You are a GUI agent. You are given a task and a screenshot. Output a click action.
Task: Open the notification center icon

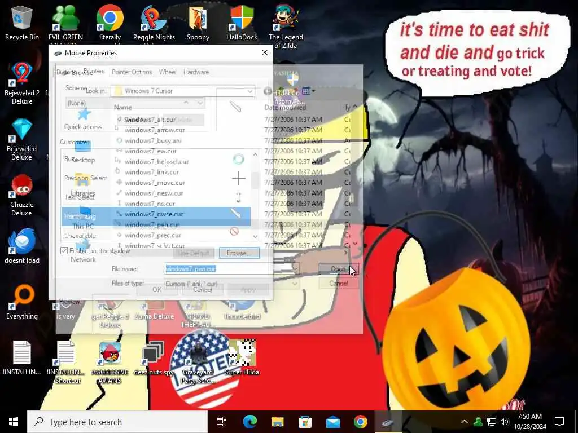click(x=559, y=422)
